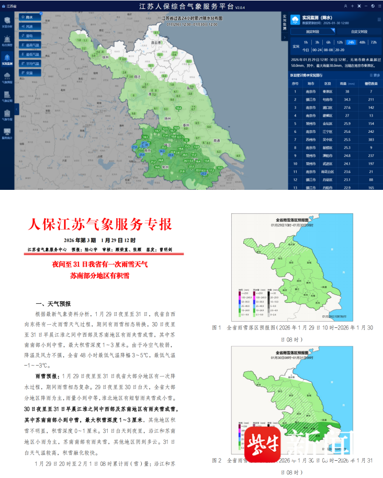Screen dimensions: 383x478
Task: Open the 综合预警 alarm sidebar icon
Action: pos(7,41)
